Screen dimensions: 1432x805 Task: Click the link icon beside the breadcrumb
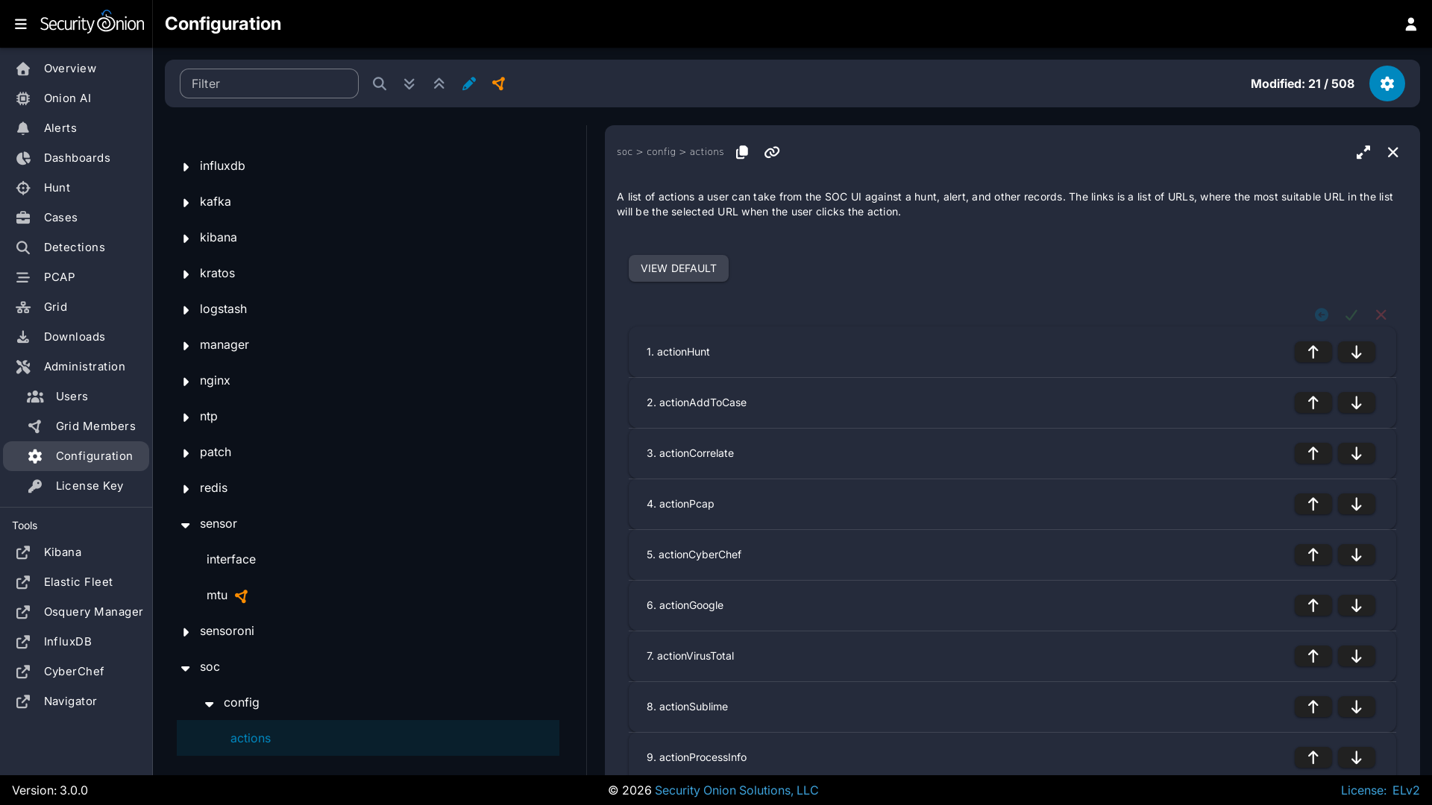pyautogui.click(x=771, y=152)
